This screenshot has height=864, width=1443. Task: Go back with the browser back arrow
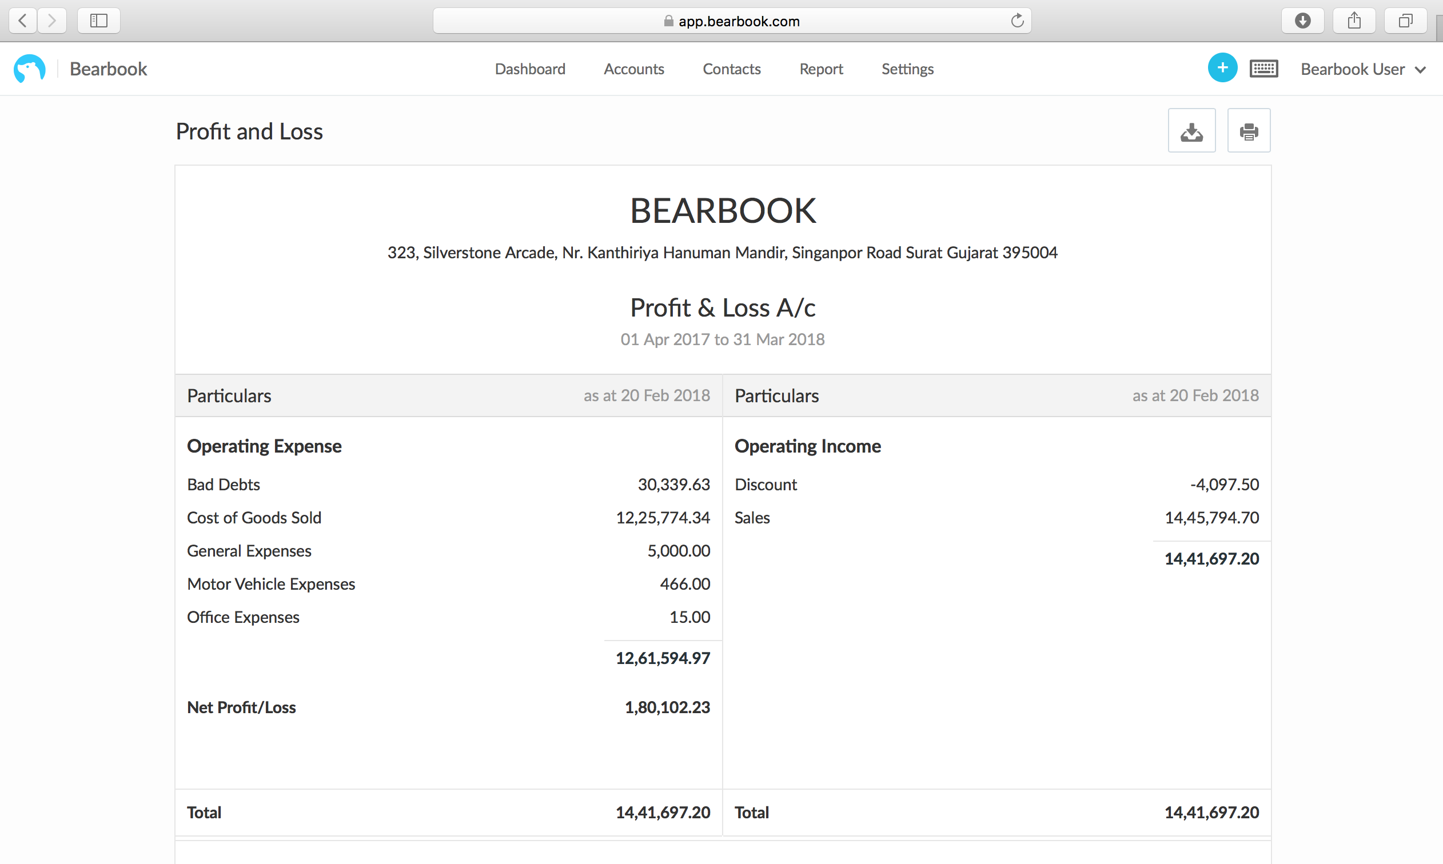(23, 21)
